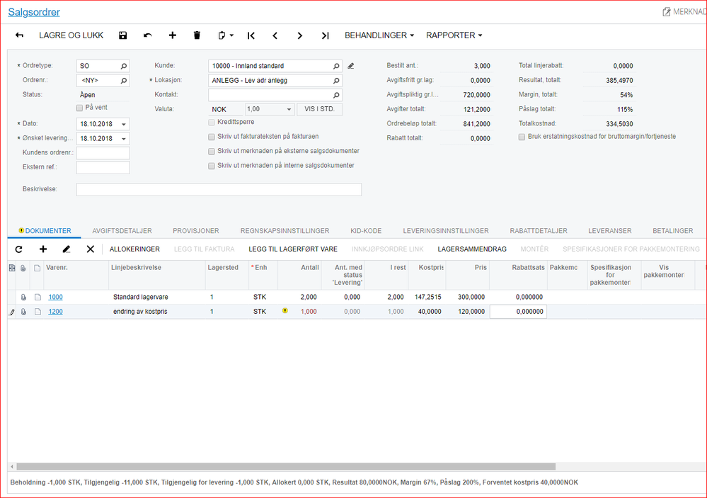This screenshot has height=498, width=707.
Task: Open the PROVISJONER tab
Action: pyautogui.click(x=196, y=231)
